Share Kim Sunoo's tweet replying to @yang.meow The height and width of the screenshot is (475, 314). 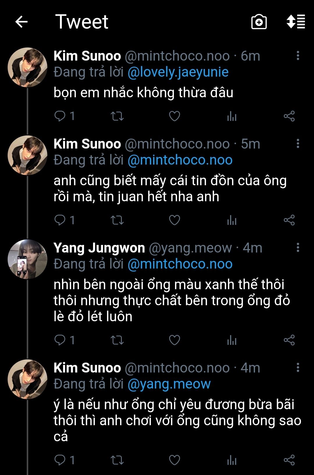tap(289, 460)
